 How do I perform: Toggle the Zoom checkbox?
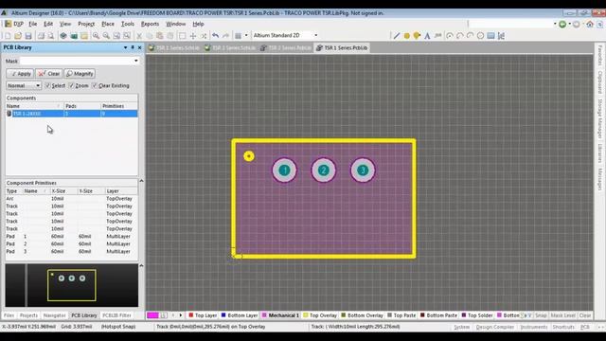(x=72, y=85)
